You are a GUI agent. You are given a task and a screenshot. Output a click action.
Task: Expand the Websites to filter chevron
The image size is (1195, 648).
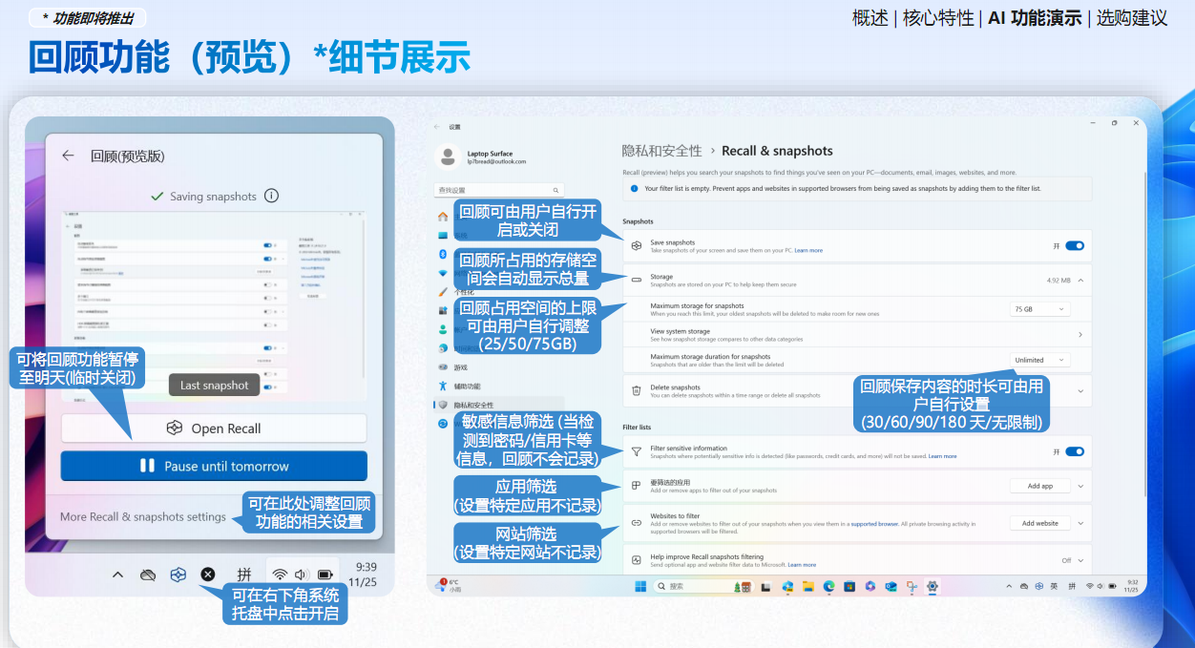tap(1080, 523)
